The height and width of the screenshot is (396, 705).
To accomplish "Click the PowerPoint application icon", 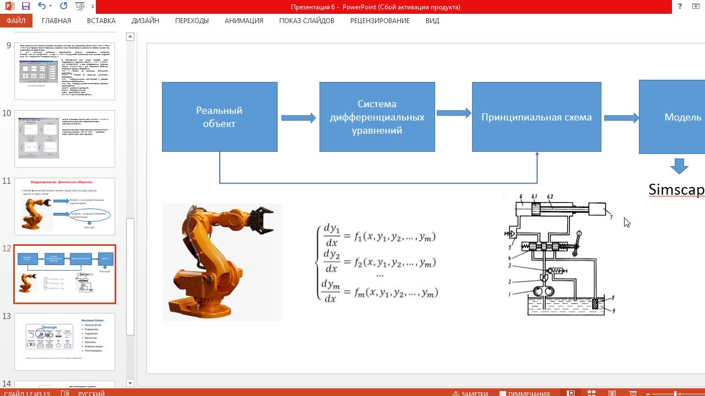I will coord(9,7).
